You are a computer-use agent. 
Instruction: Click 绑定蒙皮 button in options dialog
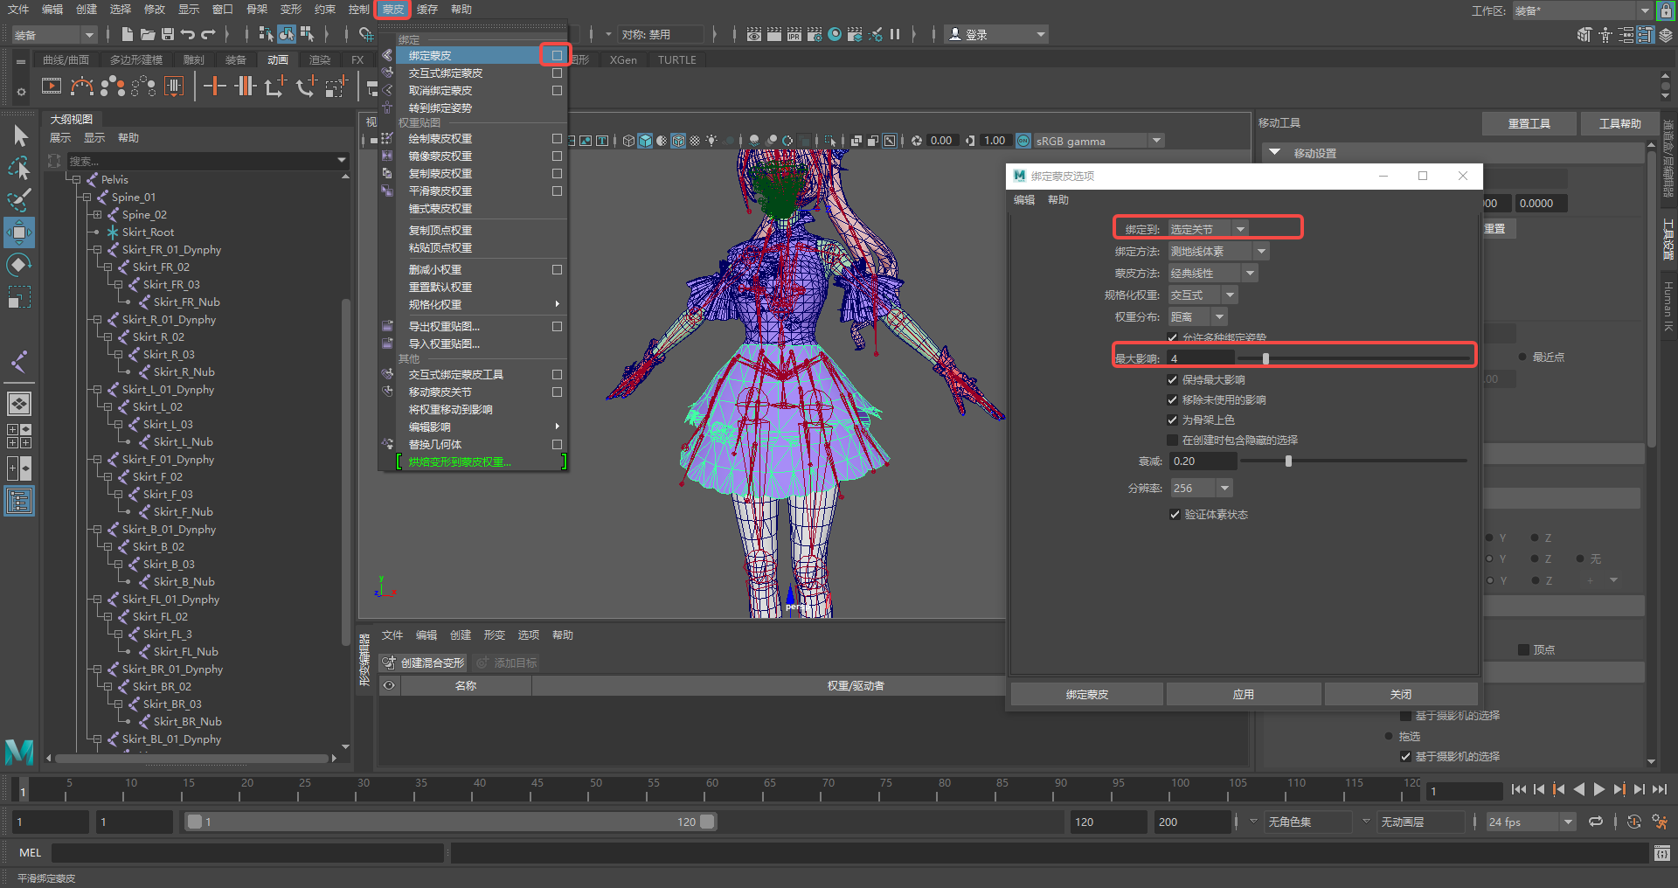pos(1086,694)
